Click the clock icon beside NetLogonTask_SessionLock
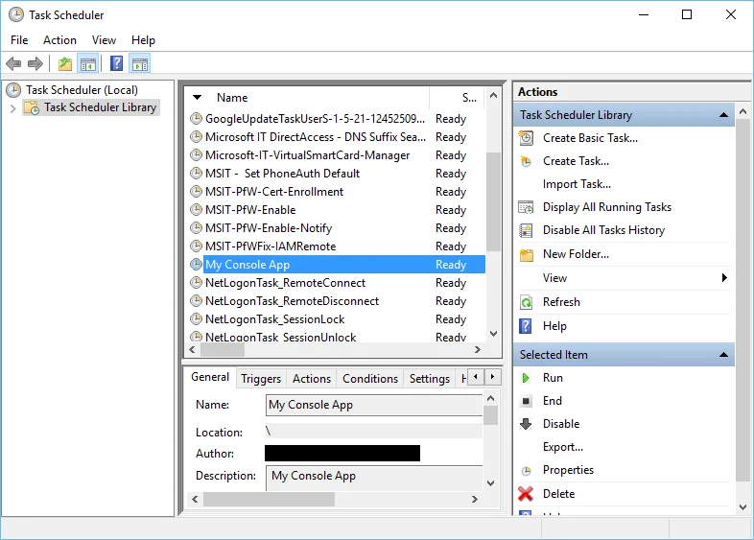The height and width of the screenshot is (540, 754). click(196, 318)
